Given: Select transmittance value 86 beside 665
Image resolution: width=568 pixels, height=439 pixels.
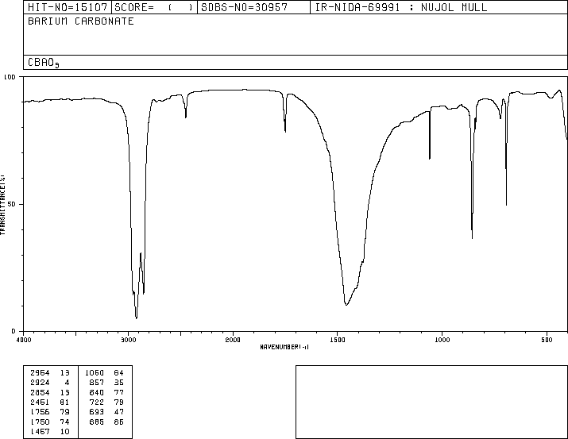Looking at the screenshot, I should coord(119,422).
